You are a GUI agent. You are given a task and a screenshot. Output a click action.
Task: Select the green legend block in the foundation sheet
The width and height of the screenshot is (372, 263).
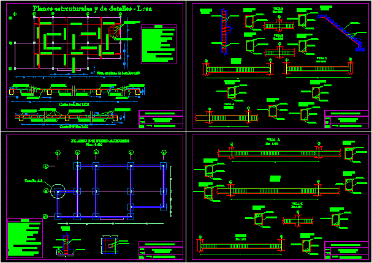coord(23,239)
